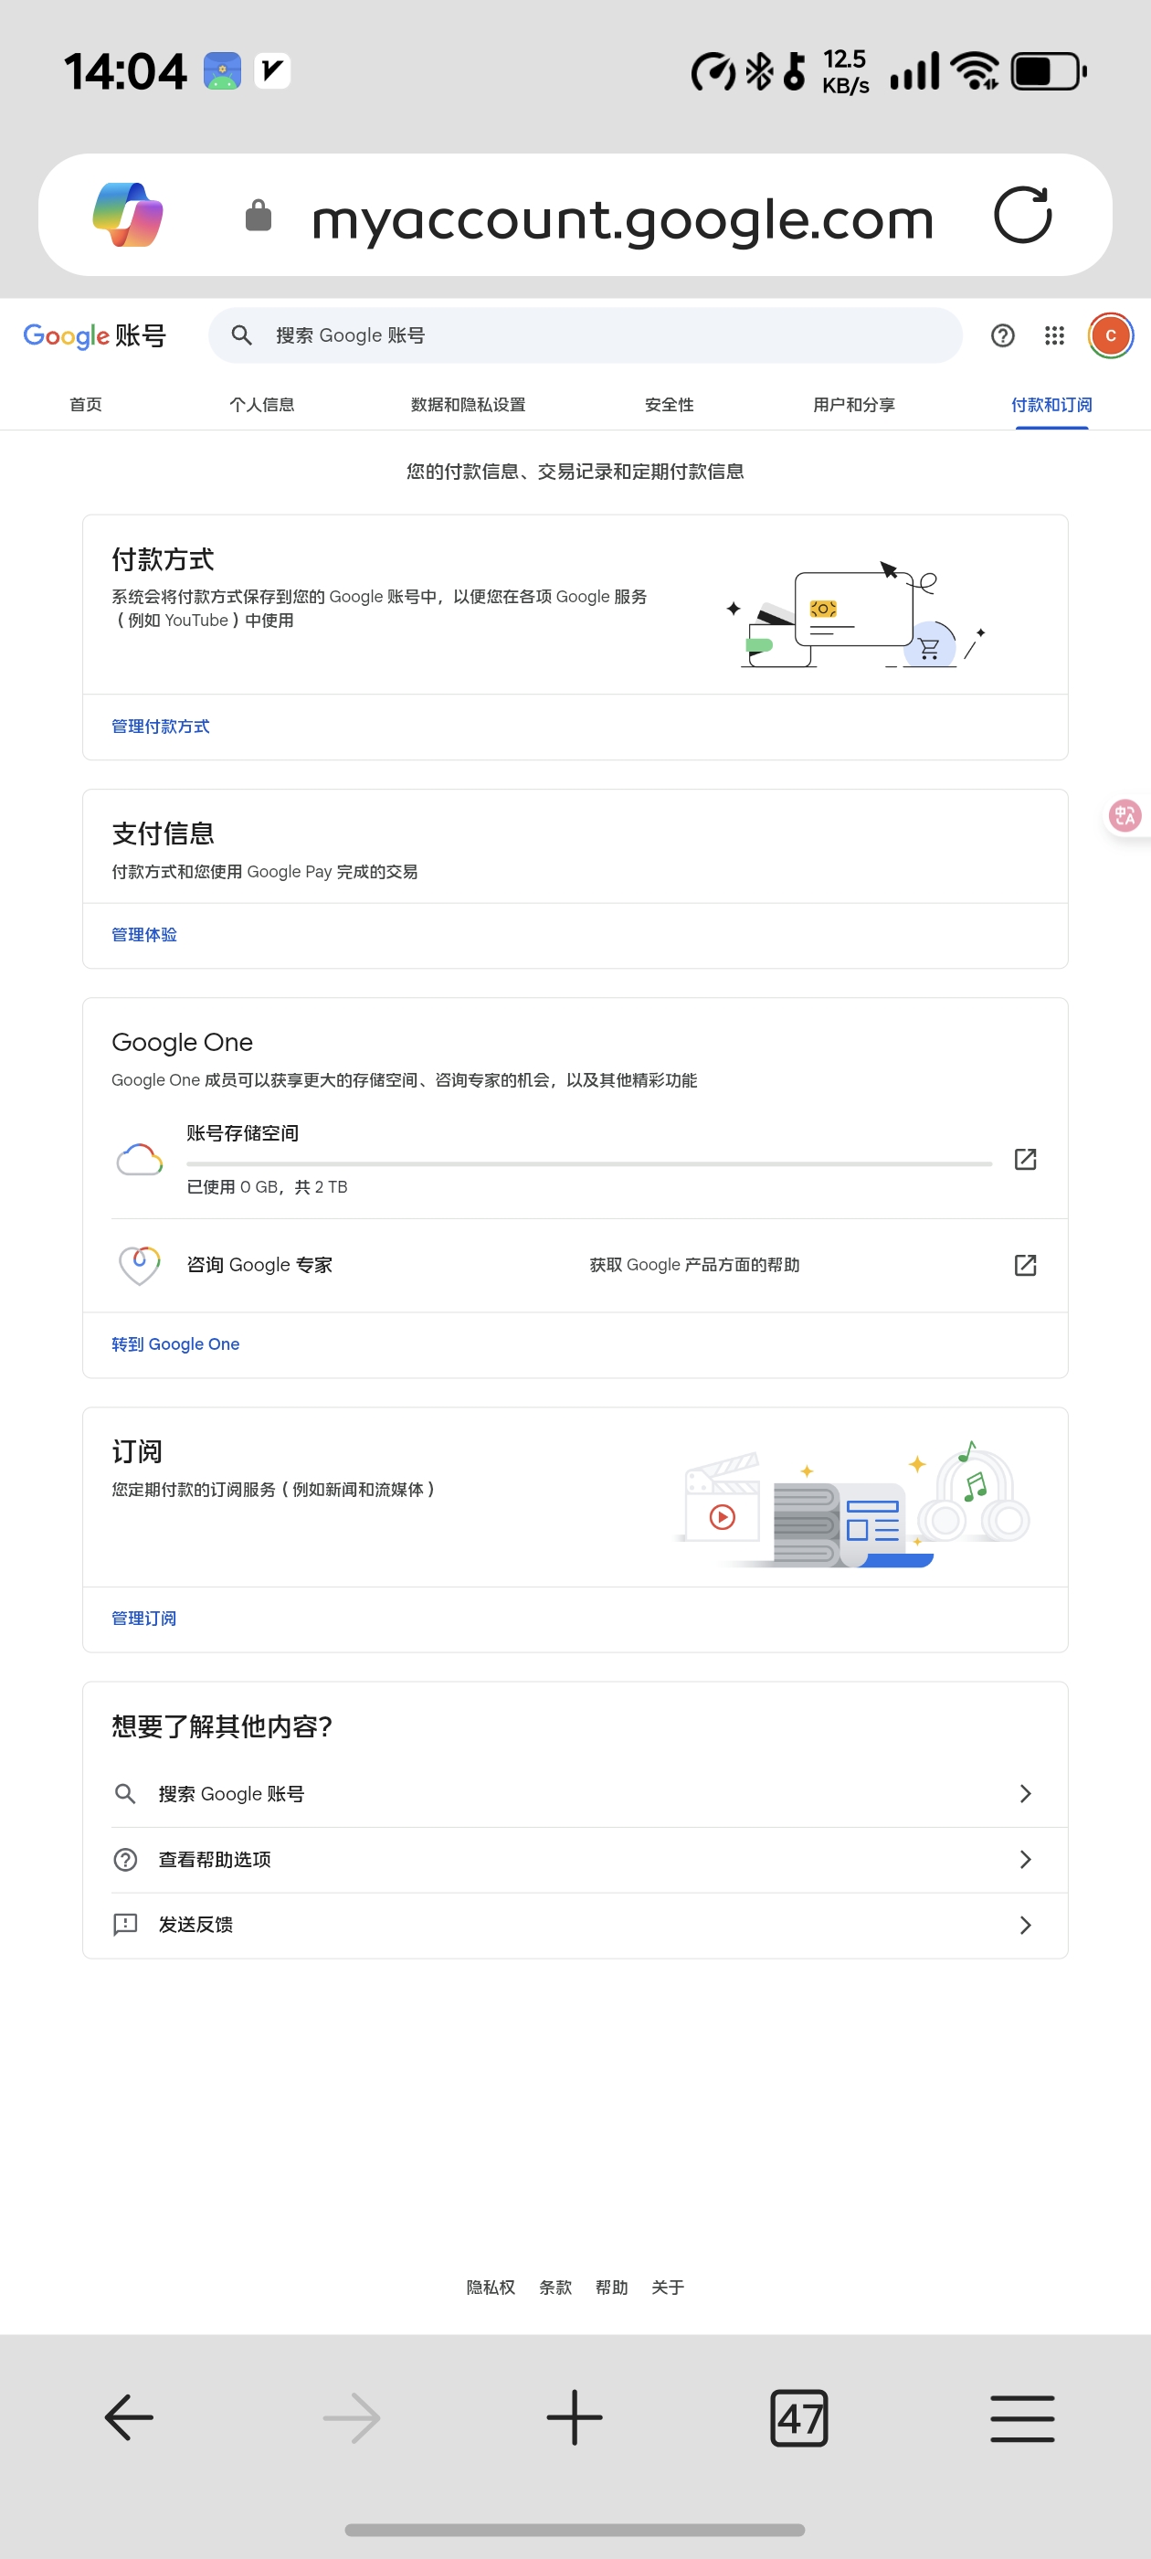Screen dimensions: 1151x2559
Task: Open Google expert help external link
Action: click(x=1025, y=1265)
